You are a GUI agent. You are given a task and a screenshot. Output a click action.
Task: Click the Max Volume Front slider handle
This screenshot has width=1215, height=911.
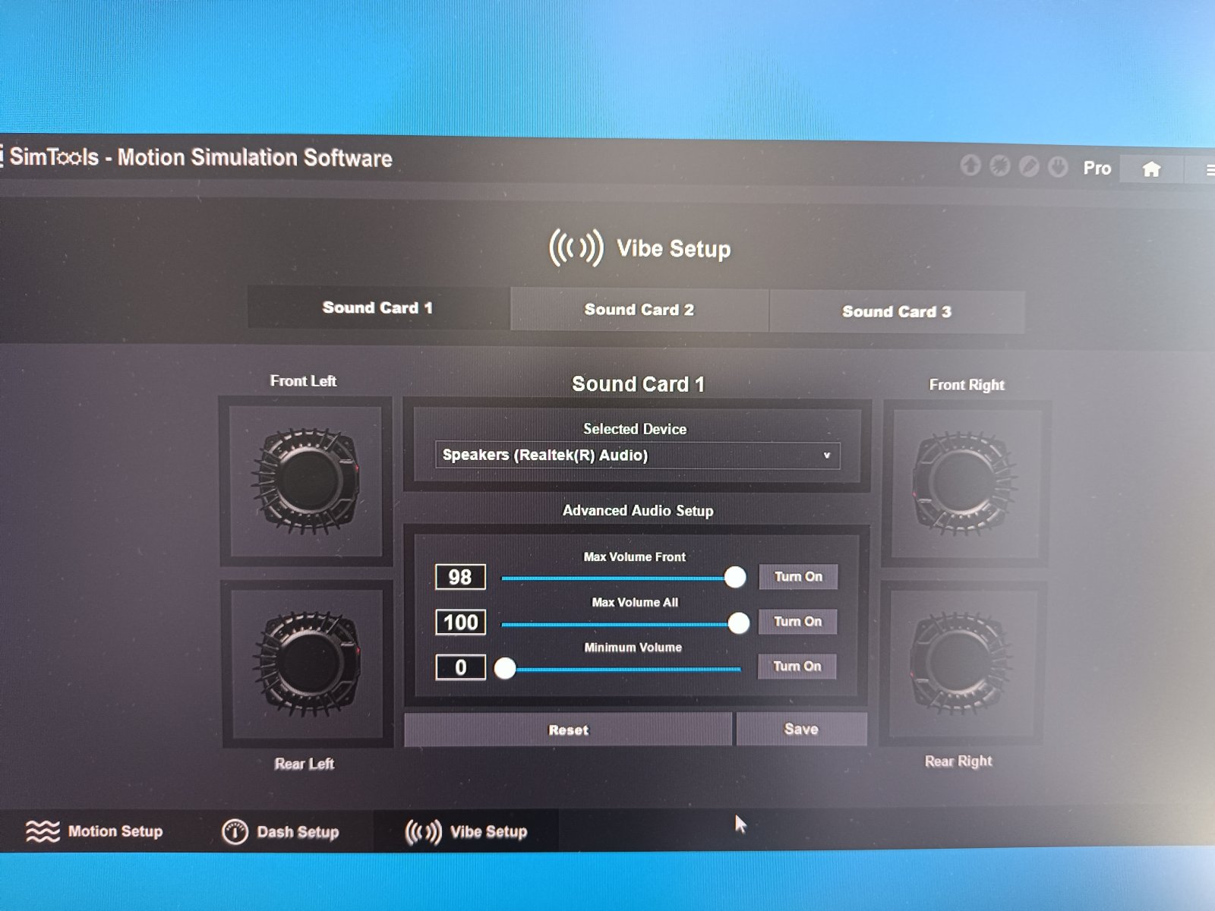click(x=735, y=578)
